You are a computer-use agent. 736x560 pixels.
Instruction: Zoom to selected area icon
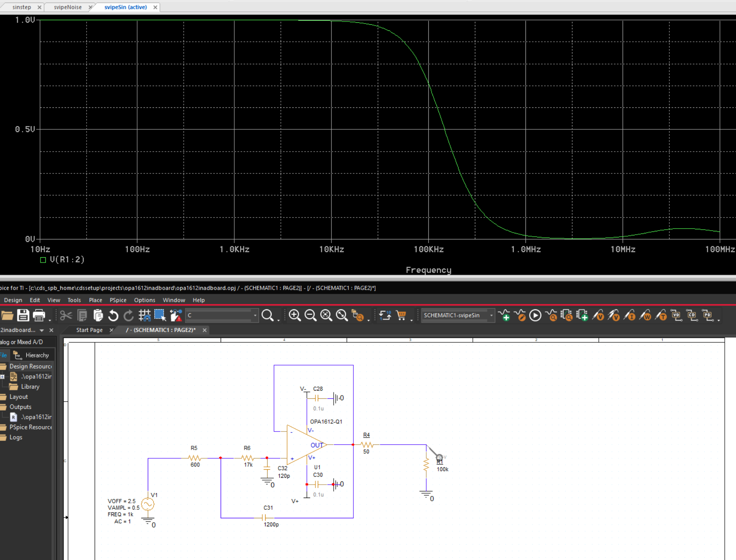click(326, 315)
